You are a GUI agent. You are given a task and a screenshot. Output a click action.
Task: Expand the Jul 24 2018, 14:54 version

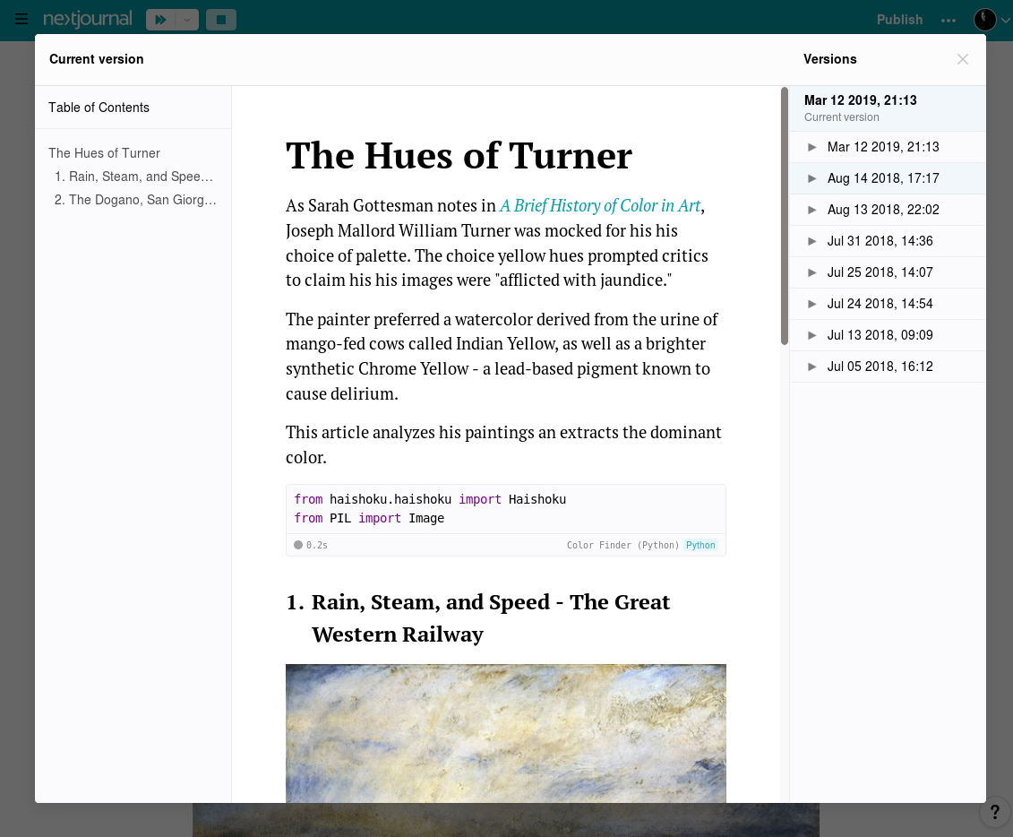[812, 304]
